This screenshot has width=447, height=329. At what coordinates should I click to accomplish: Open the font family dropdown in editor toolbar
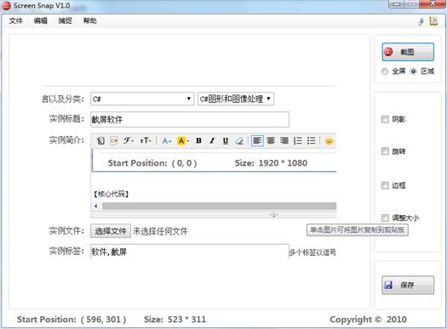coord(129,140)
